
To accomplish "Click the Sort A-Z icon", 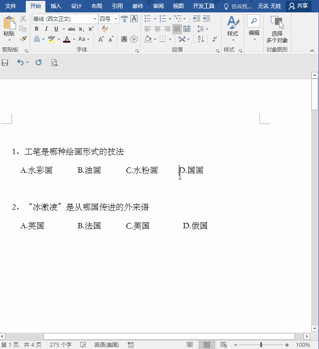I will coord(201,39).
